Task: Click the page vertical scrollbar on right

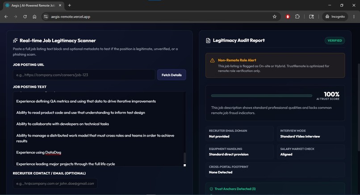Action: click(x=358, y=107)
